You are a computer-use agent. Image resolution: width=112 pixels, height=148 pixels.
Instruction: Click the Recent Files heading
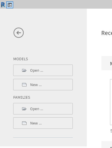tap(107, 33)
